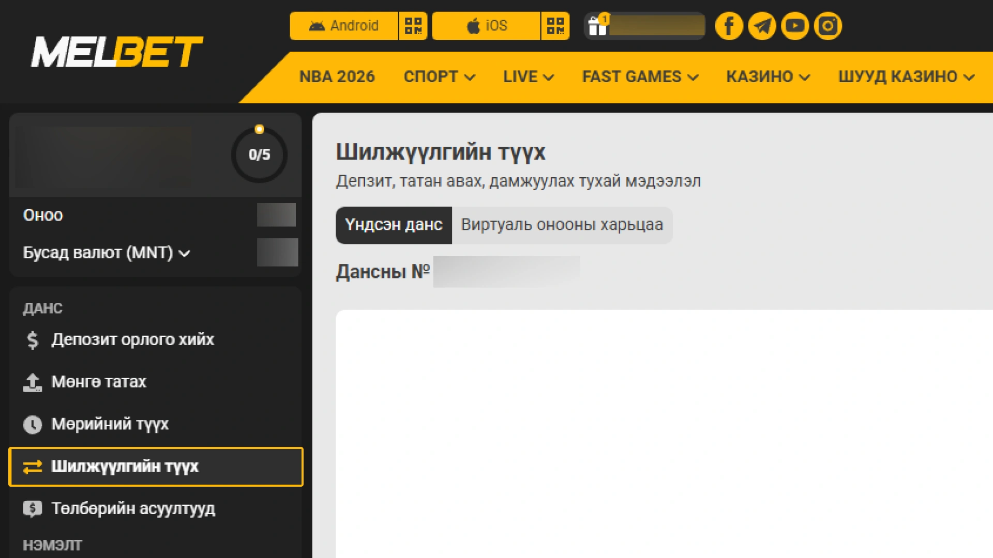993x558 pixels.
Task: Click the ДАНС section header
Action: [x=43, y=308]
